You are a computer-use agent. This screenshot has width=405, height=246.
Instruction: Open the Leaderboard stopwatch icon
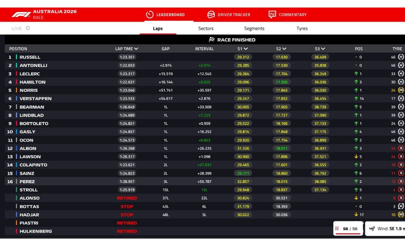[x=150, y=15]
